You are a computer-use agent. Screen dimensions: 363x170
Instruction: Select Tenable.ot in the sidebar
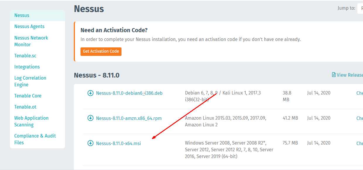pyautogui.click(x=25, y=107)
